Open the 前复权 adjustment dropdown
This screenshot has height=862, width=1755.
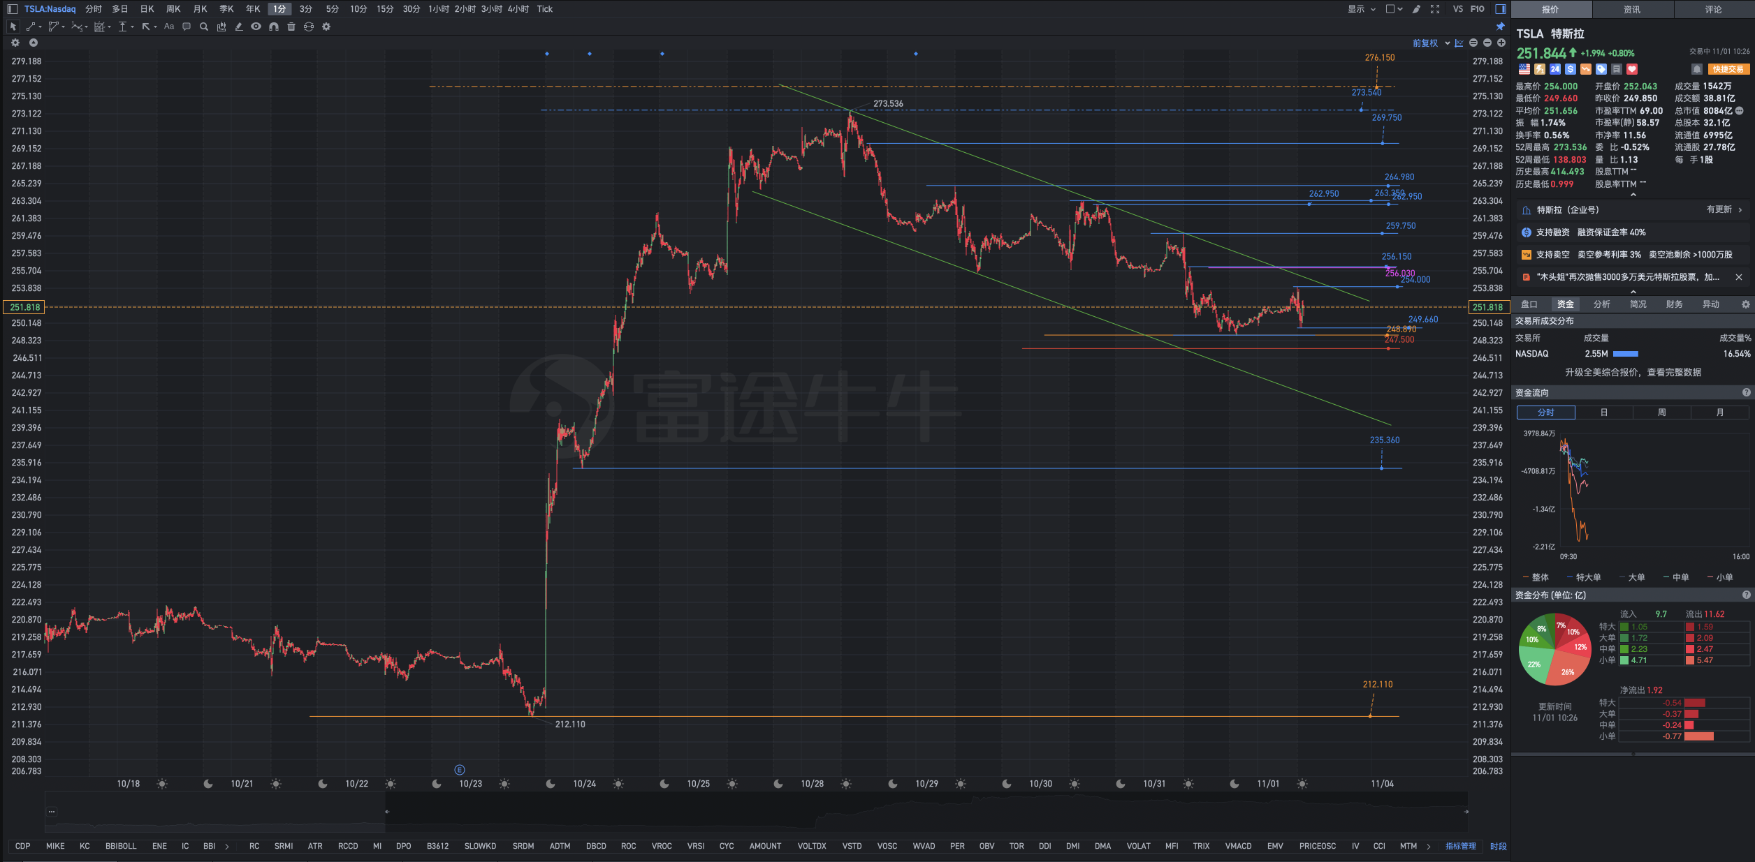[1431, 43]
